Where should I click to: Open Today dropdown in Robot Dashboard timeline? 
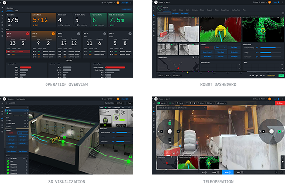coord(161,76)
